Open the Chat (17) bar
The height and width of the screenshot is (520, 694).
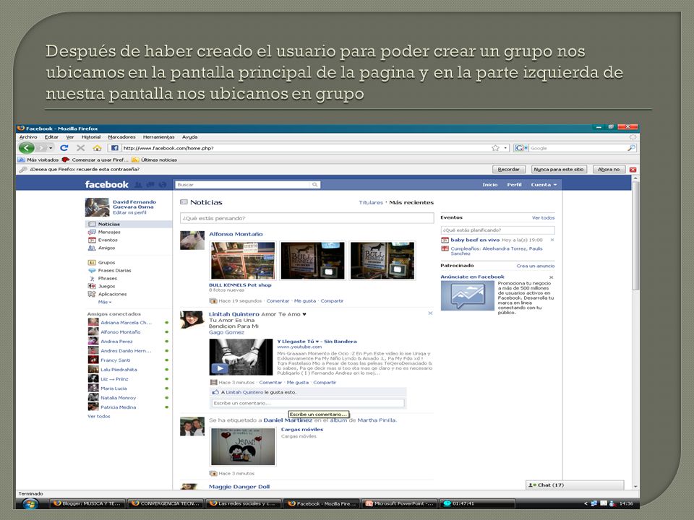[575, 485]
